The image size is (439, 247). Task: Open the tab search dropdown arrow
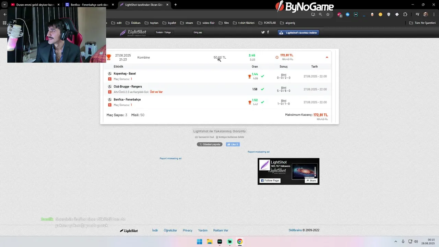tap(4, 4)
